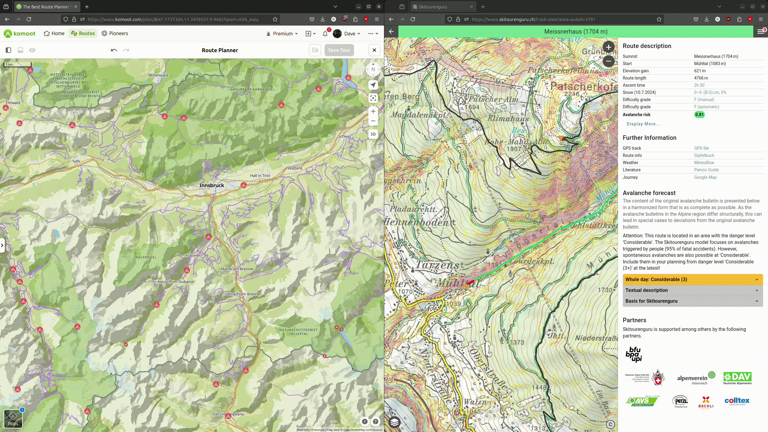Open komoot browser downloads icon
Viewport: 768px width, 432px height.
(323, 19)
